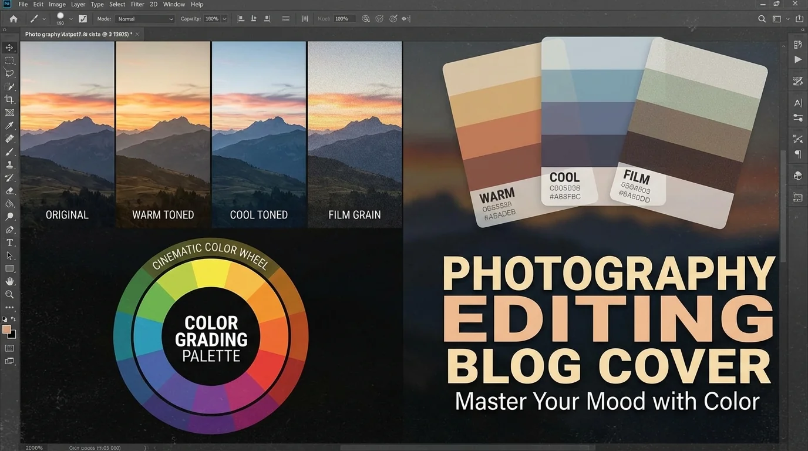The image size is (808, 451).
Task: Open the Filter menu
Action: pyautogui.click(x=137, y=4)
